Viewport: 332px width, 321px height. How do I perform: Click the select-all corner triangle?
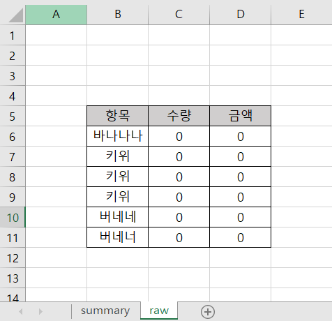16,15
